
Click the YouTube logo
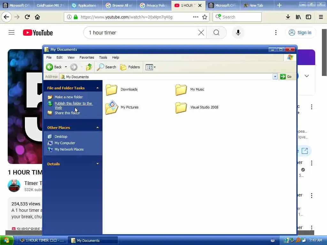38,33
